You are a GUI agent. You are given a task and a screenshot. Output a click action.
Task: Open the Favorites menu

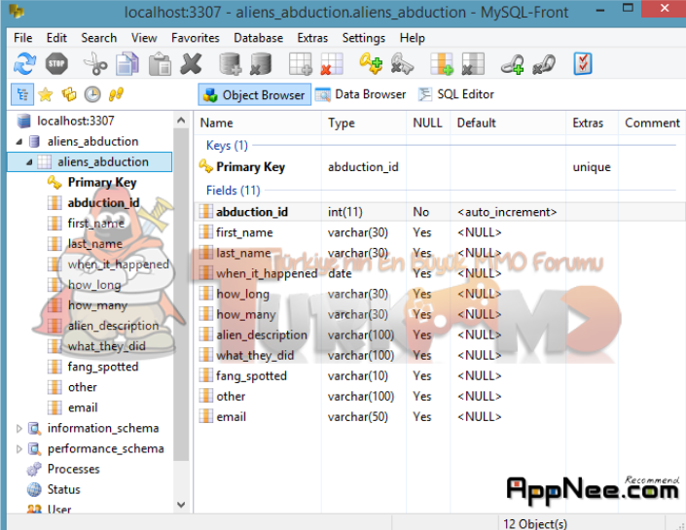[196, 38]
